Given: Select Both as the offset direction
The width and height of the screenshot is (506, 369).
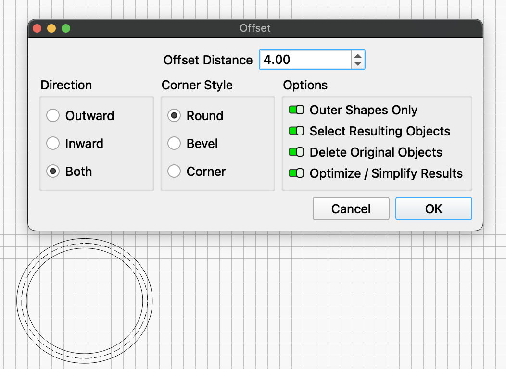Looking at the screenshot, I should tap(53, 172).
